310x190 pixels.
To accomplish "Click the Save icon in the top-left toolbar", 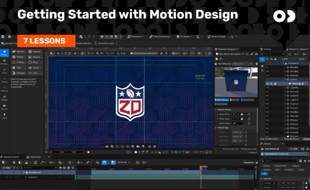I will point(3,37).
